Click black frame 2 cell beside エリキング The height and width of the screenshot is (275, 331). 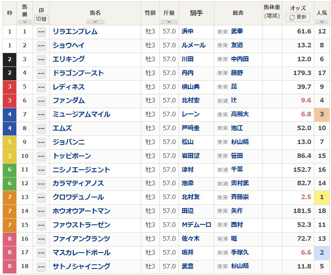(9, 60)
